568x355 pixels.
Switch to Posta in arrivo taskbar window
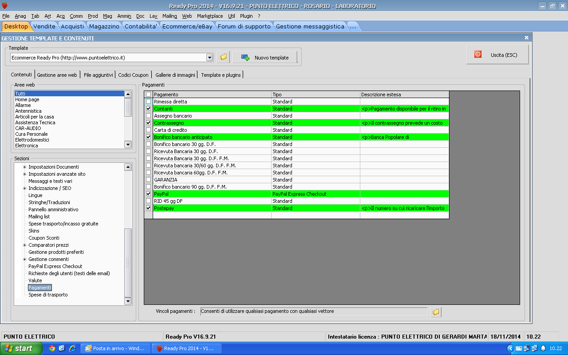tap(117, 348)
